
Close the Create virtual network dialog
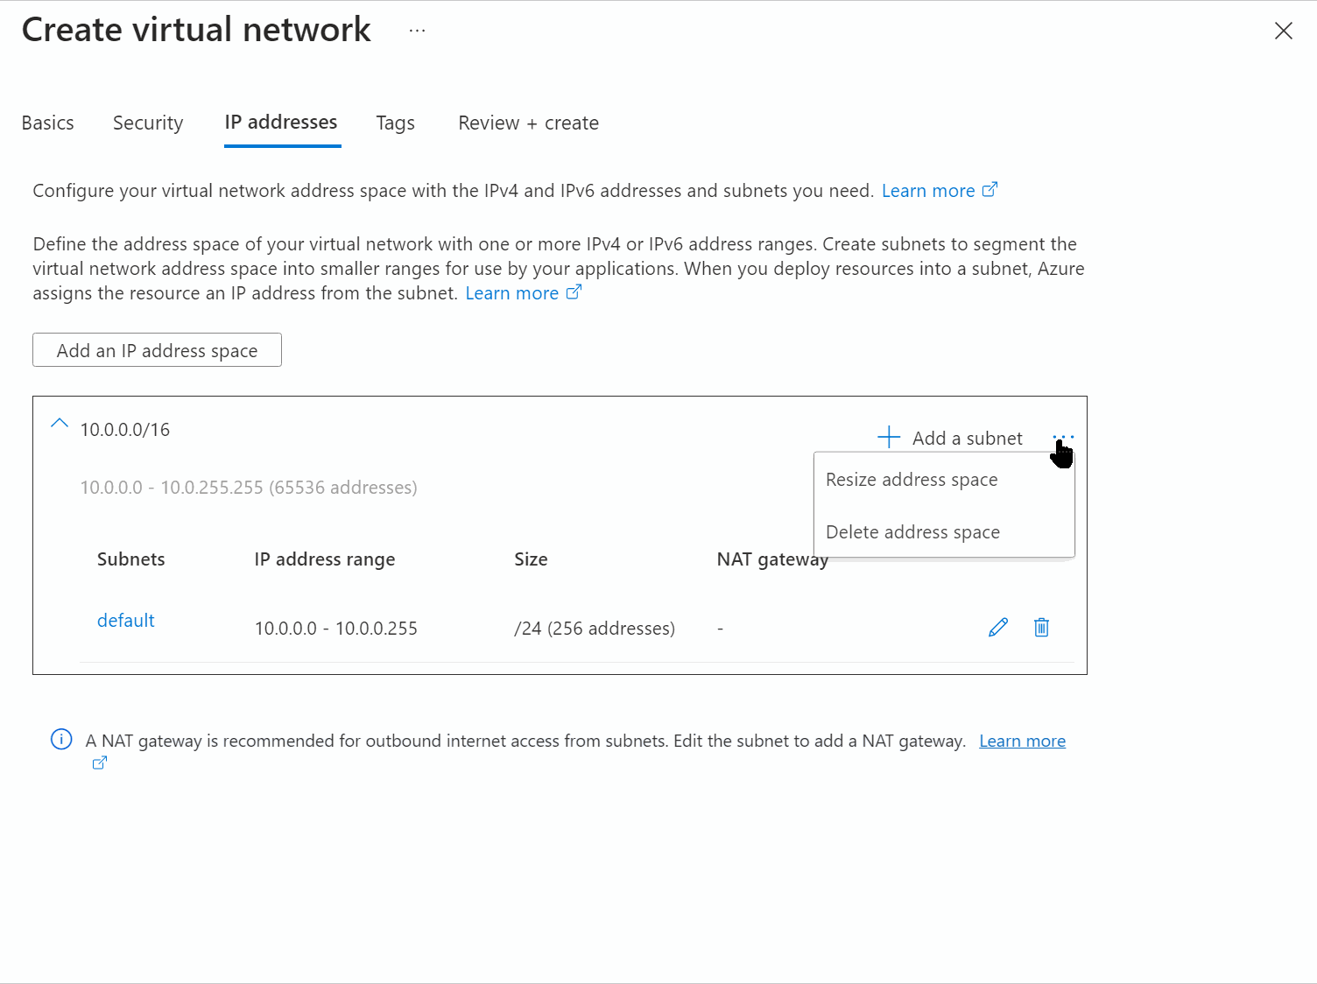[1284, 30]
